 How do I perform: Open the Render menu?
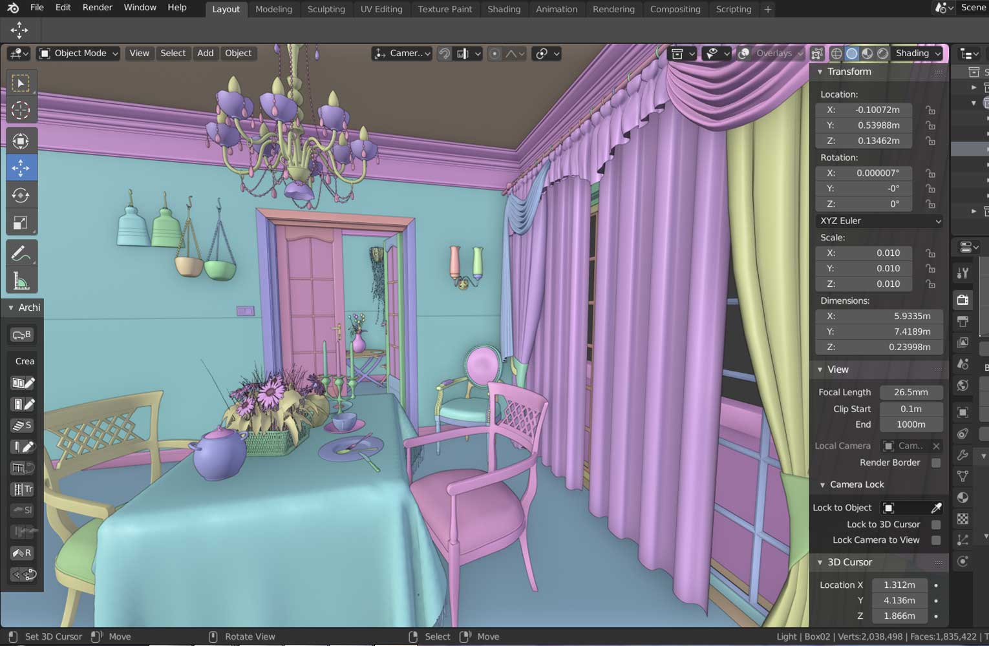coord(97,7)
